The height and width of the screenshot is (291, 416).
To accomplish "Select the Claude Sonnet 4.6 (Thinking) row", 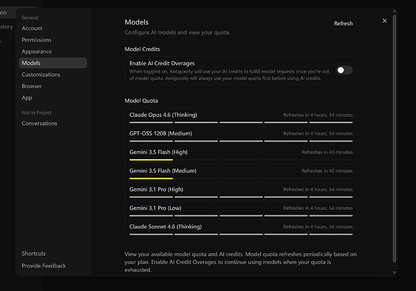I will 241,229.
